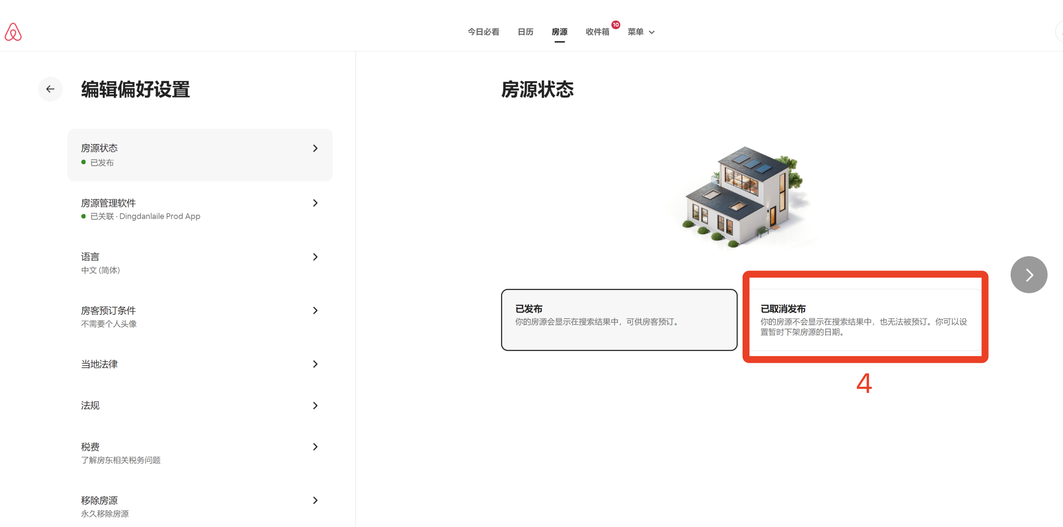Click the 永久移除房源 subtitle

tap(105, 514)
